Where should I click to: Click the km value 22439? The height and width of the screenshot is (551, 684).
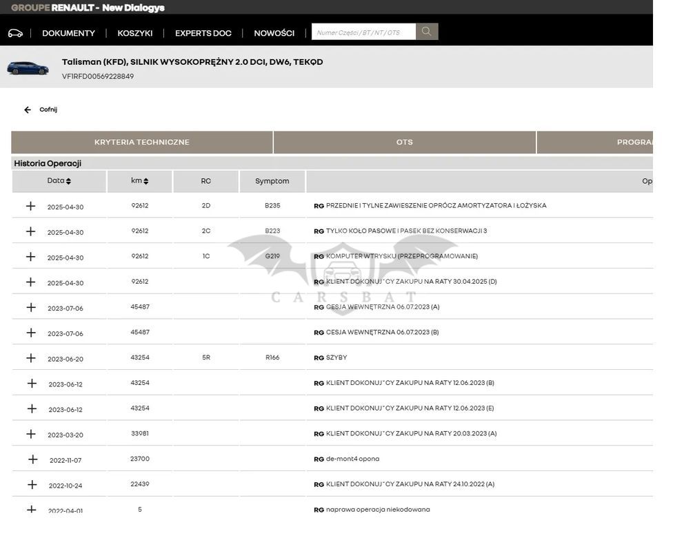(140, 484)
